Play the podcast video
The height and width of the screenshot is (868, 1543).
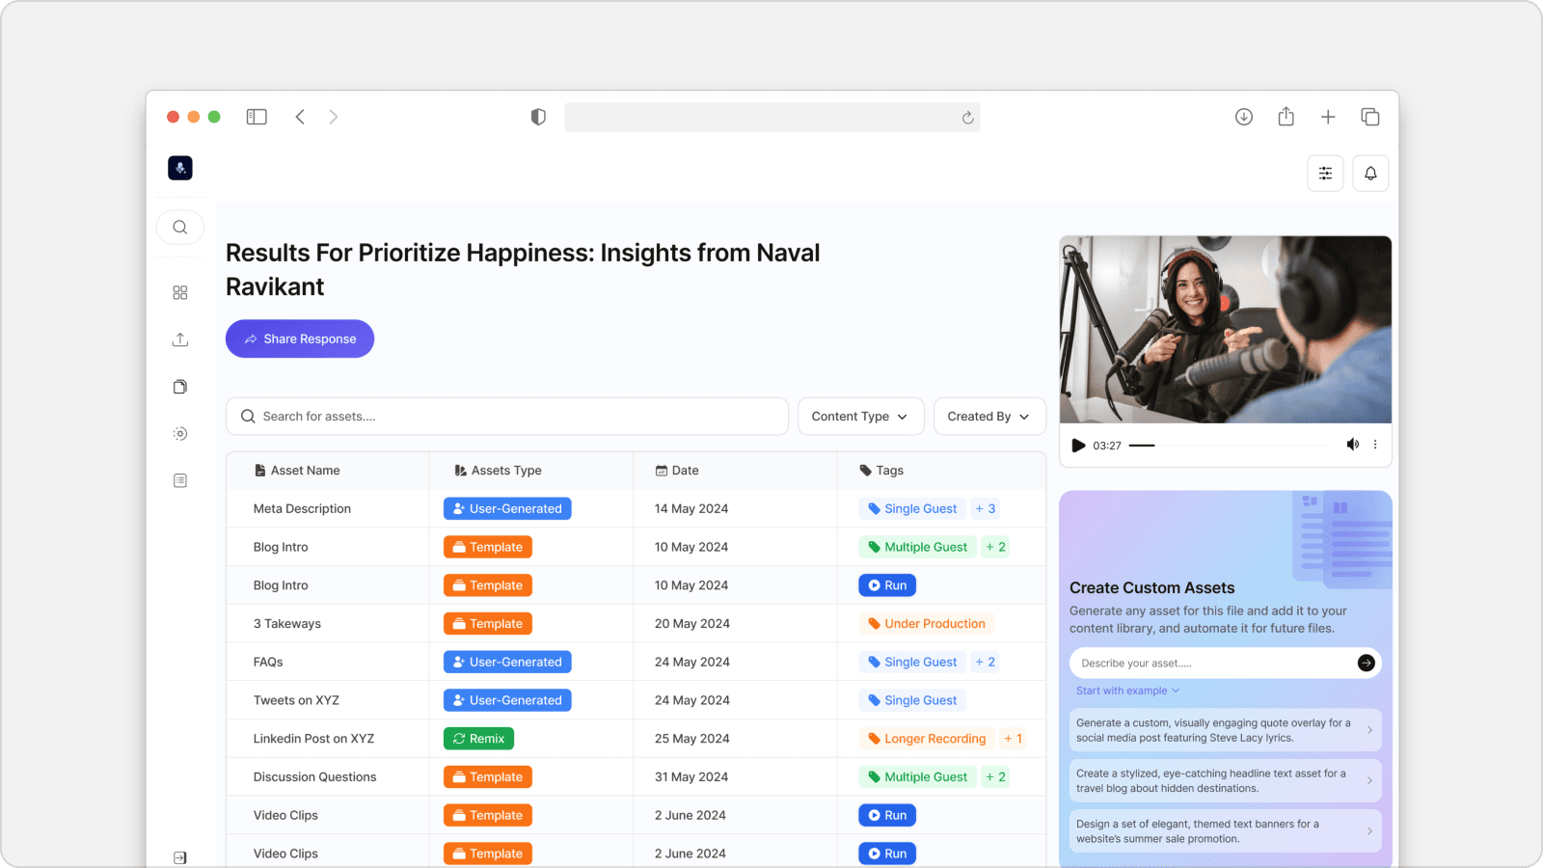[1078, 445]
